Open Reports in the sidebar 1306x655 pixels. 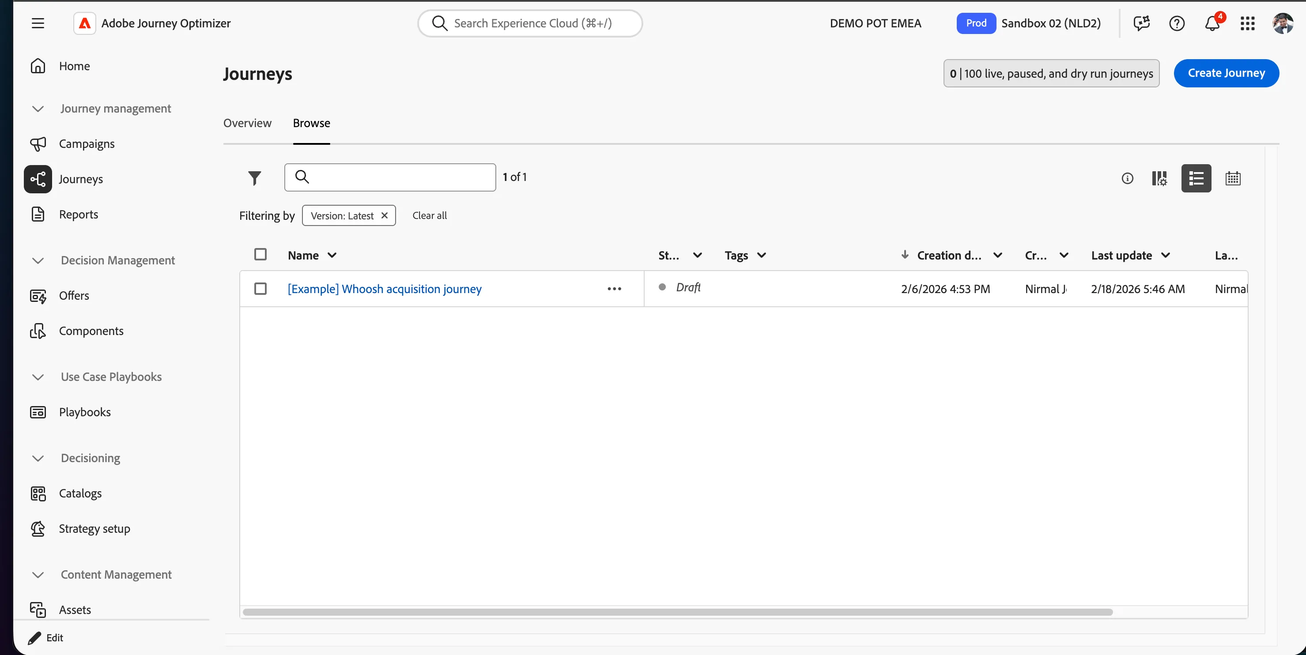(x=78, y=215)
